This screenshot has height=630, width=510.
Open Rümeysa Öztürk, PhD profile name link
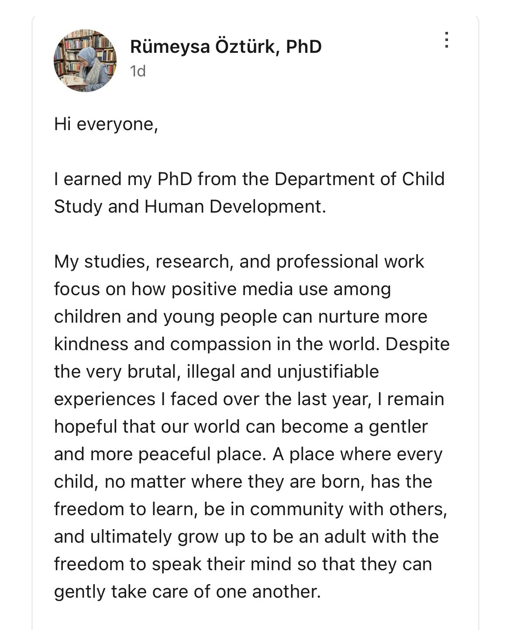225,47
